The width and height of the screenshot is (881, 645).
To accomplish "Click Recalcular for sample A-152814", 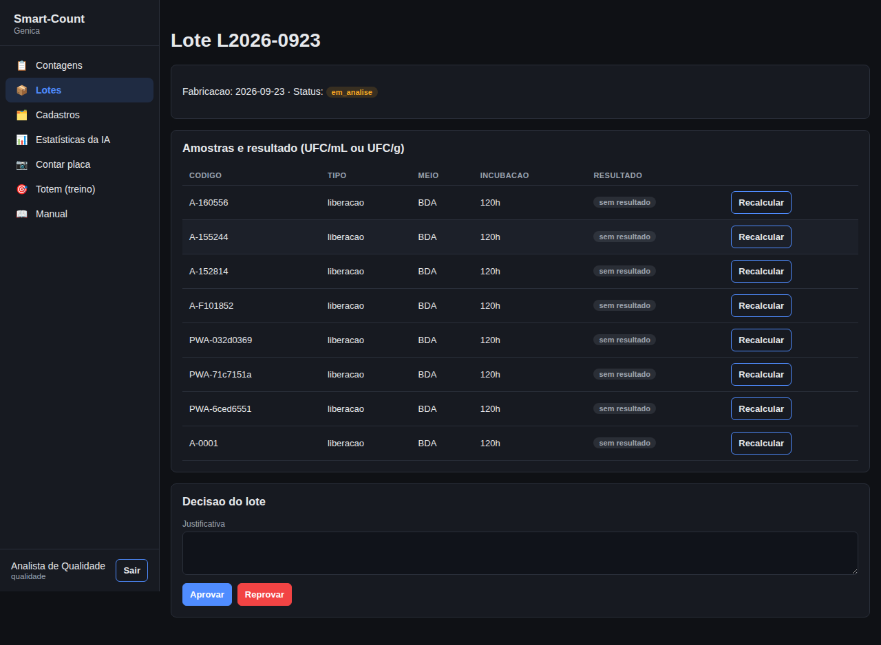I will click(761, 271).
